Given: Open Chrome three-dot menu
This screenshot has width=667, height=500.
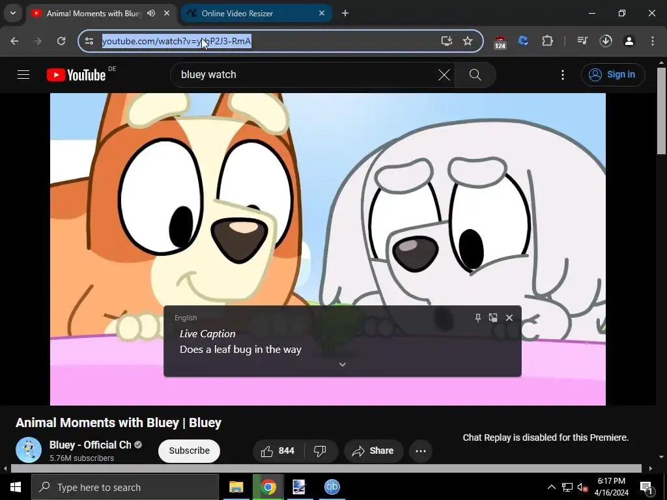Looking at the screenshot, I should click(x=653, y=41).
